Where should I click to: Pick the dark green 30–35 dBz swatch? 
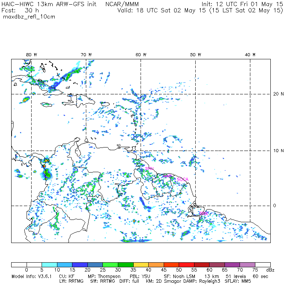pyautogui.click(x=126, y=265)
